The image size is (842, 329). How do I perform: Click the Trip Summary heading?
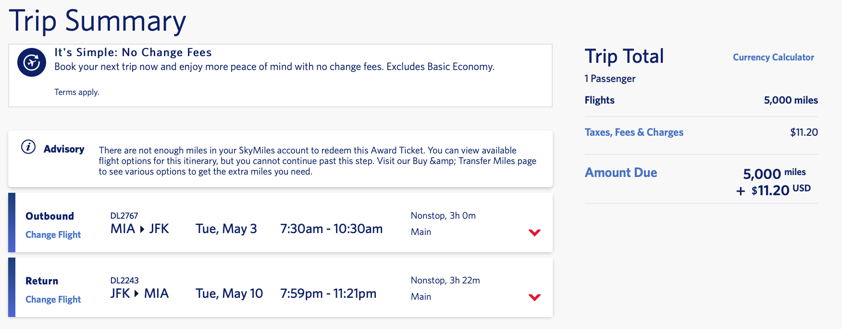98,21
